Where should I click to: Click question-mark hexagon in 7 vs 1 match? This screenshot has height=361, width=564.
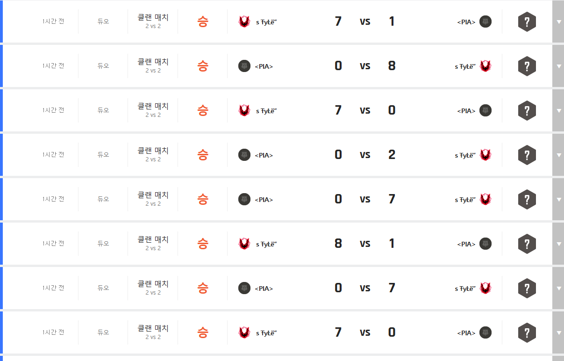coord(527,22)
